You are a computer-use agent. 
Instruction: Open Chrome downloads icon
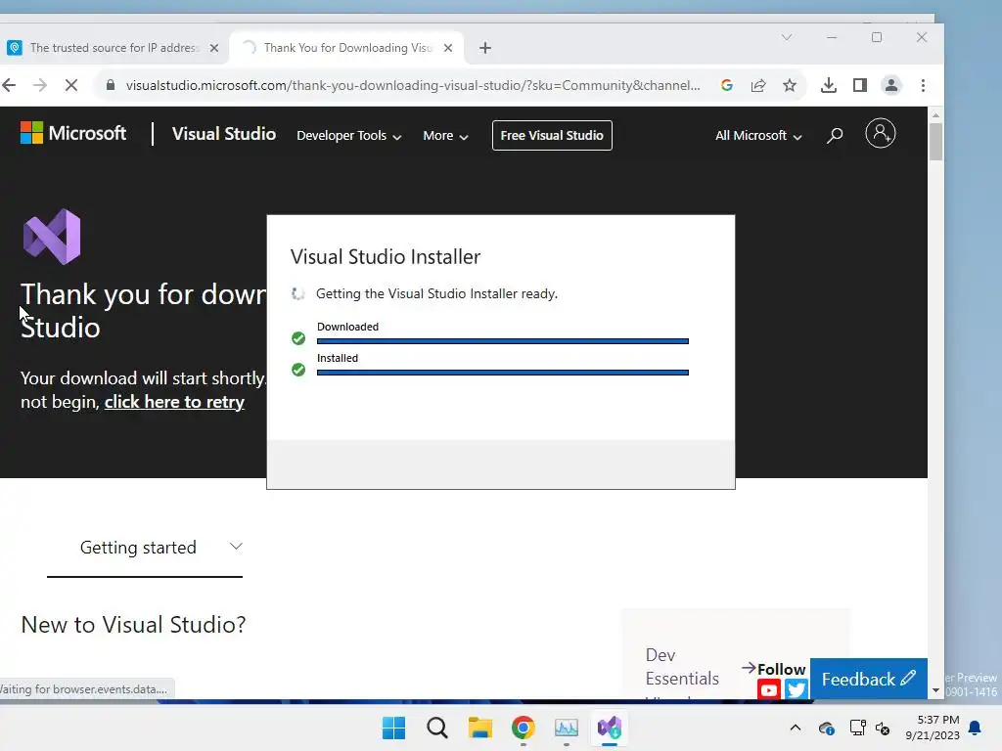828,85
